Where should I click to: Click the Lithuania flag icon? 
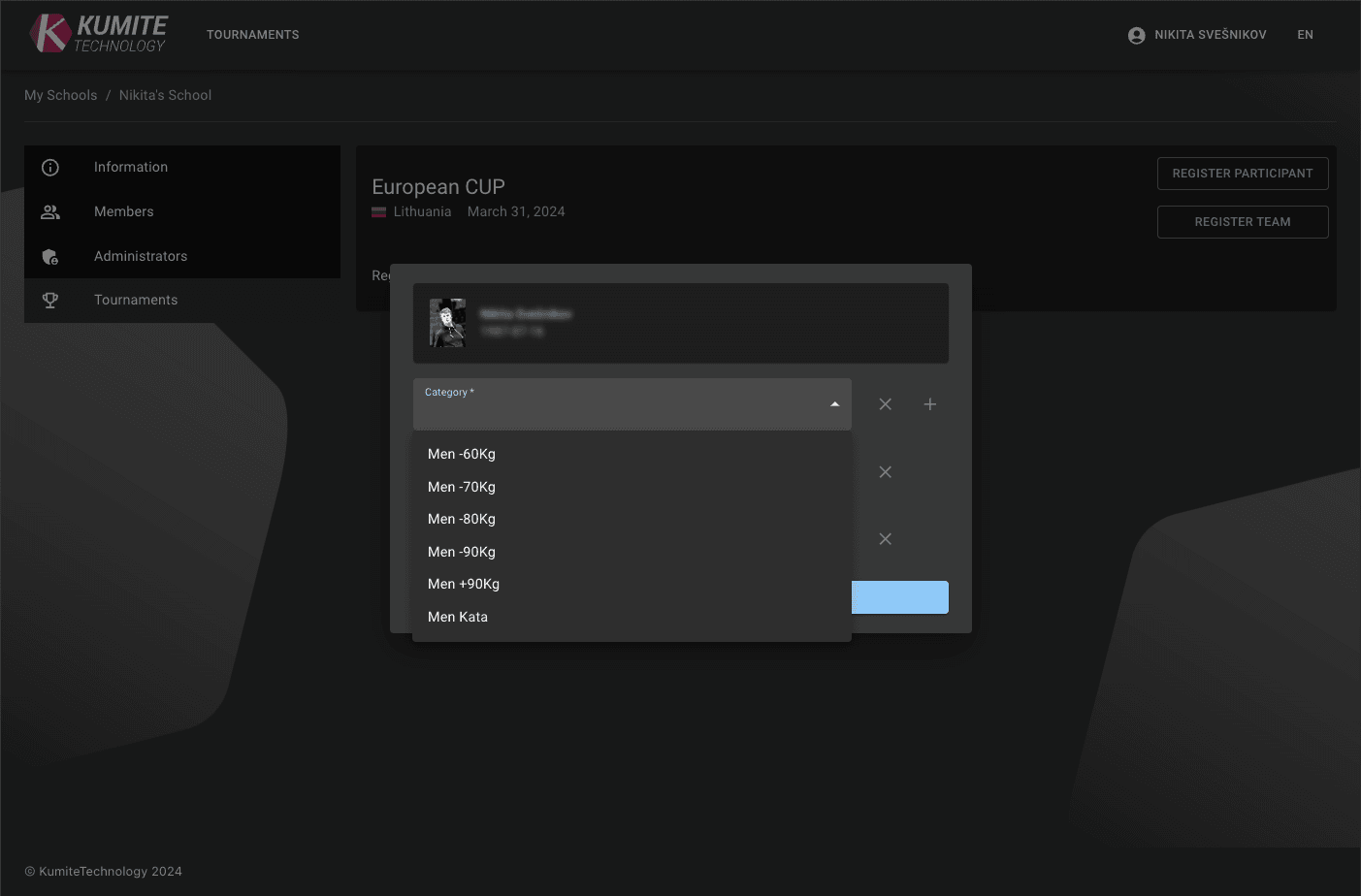click(x=378, y=210)
